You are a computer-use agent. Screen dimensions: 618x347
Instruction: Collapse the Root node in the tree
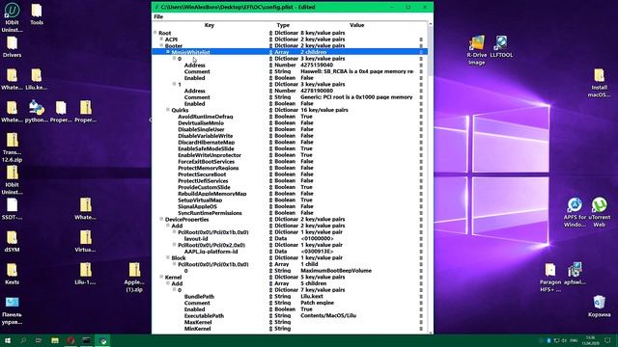tap(155, 33)
